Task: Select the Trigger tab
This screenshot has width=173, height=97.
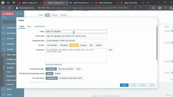Action: [22, 26]
